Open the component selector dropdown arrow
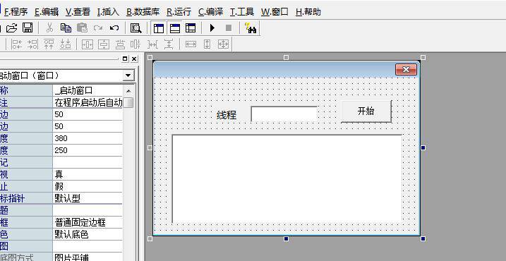Viewport: 506px width, 261px height. point(128,75)
